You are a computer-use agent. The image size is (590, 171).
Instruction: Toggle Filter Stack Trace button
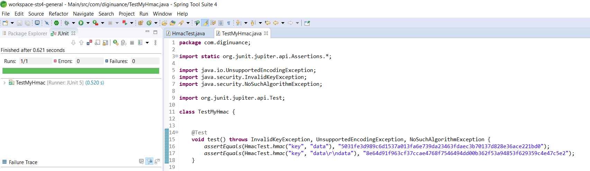tap(149, 161)
